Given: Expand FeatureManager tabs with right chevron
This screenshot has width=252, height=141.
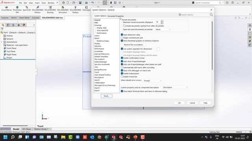Looking at the screenshot, I should point(34,25).
